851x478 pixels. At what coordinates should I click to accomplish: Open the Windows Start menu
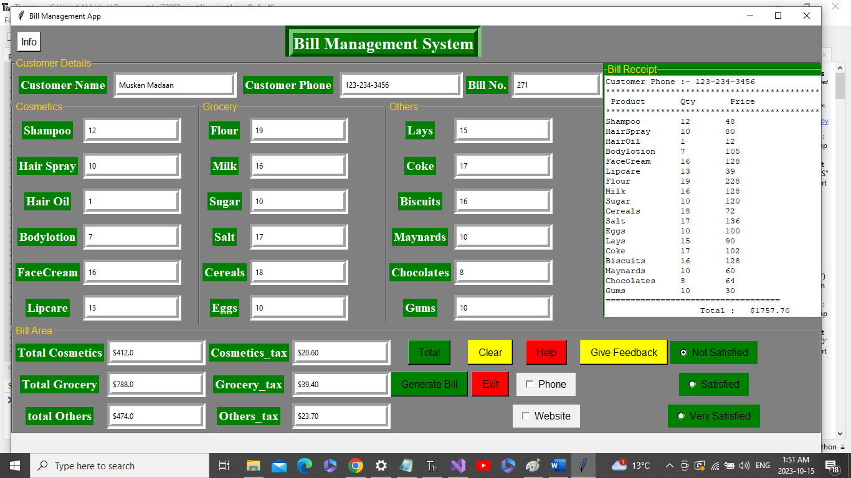(x=14, y=465)
